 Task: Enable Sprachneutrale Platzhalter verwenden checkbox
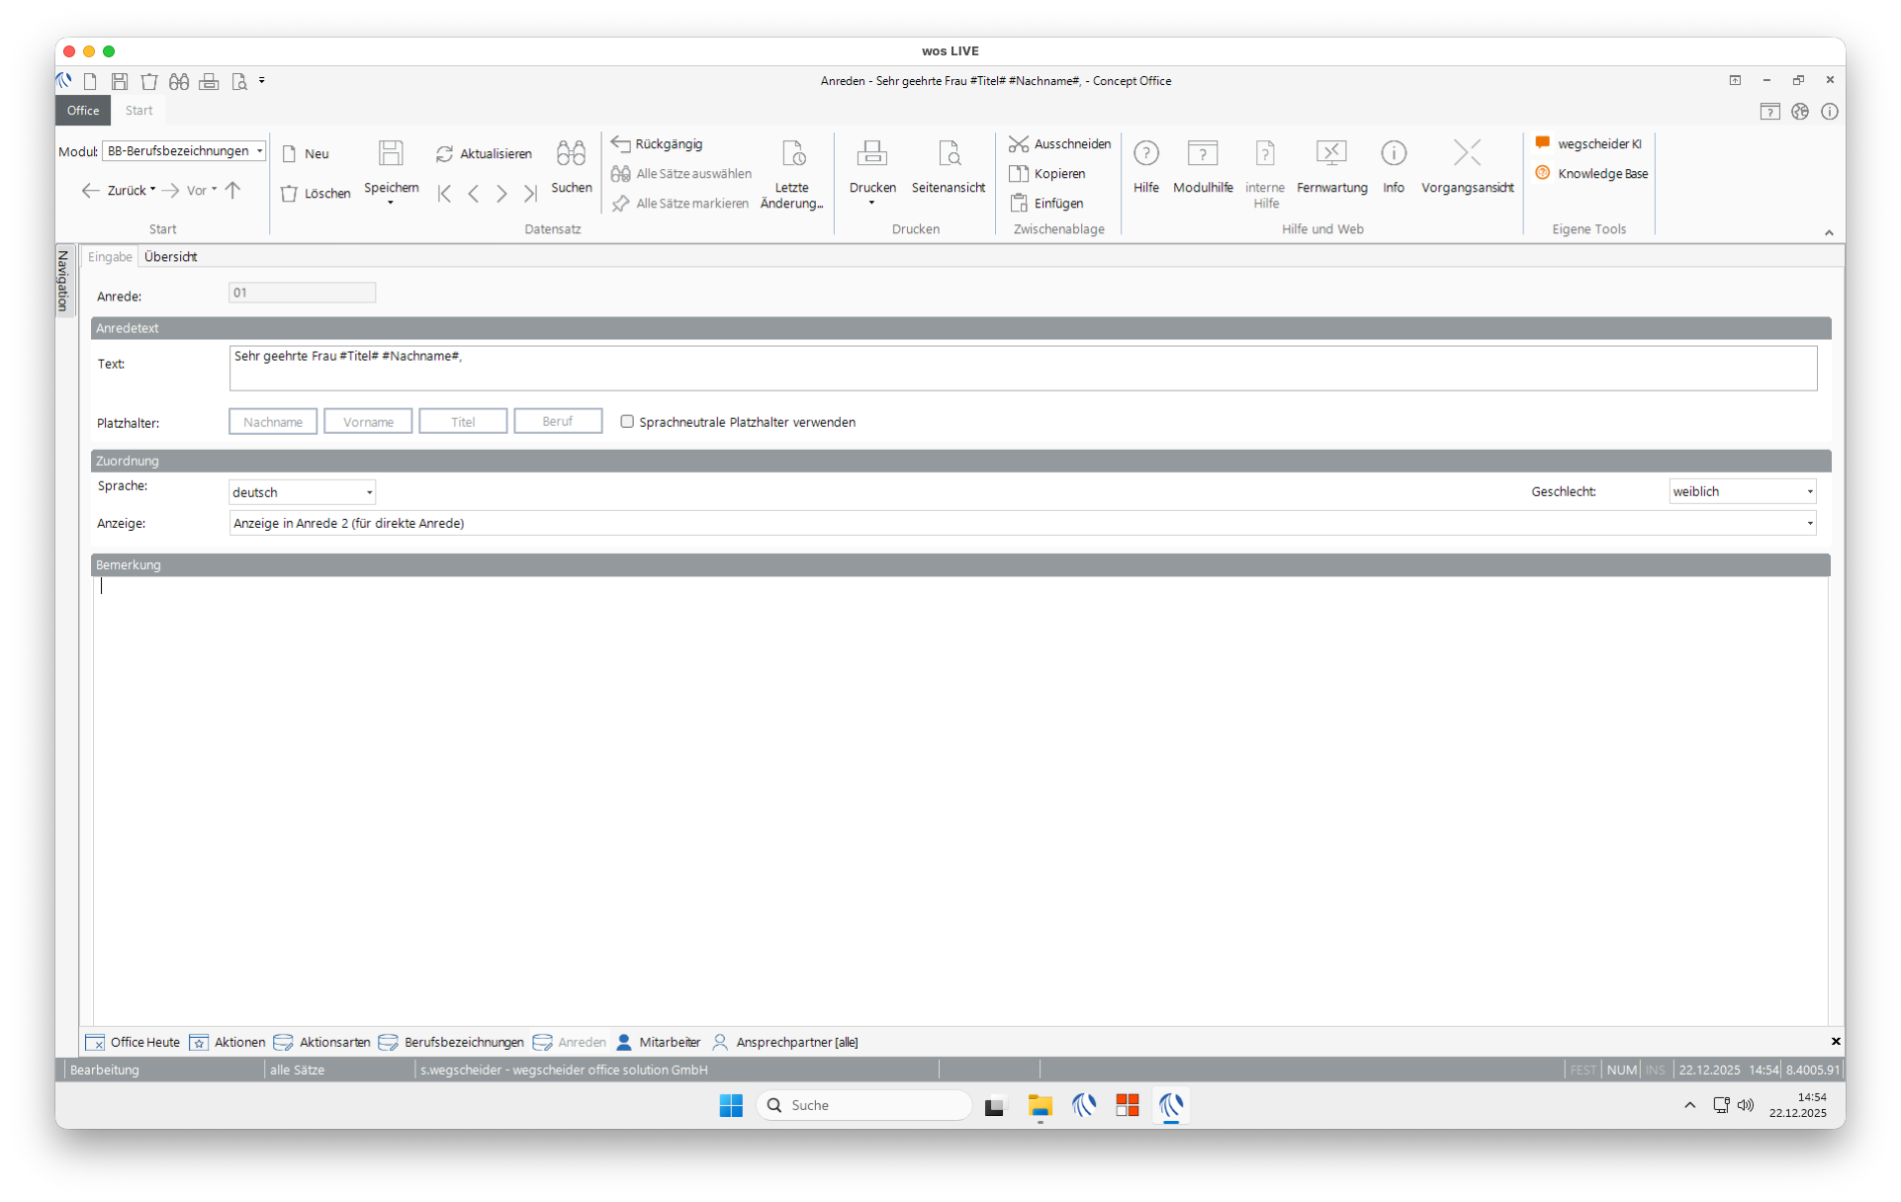click(x=627, y=422)
